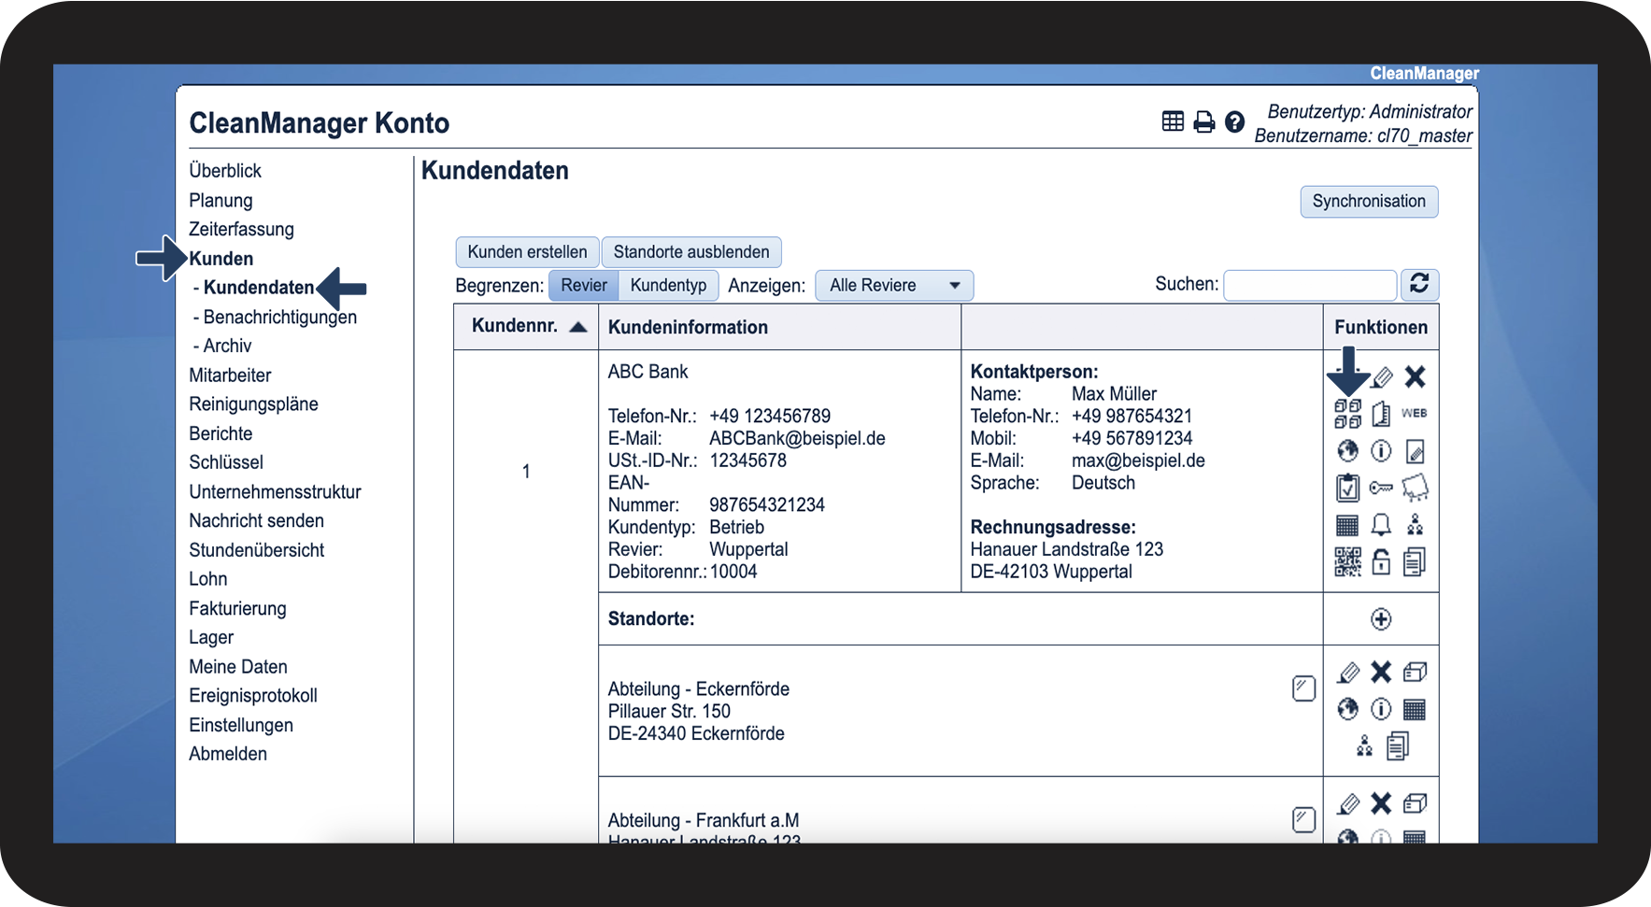This screenshot has height=907, width=1651.
Task: Delete the Eckernförde location with X icon
Action: click(1381, 673)
